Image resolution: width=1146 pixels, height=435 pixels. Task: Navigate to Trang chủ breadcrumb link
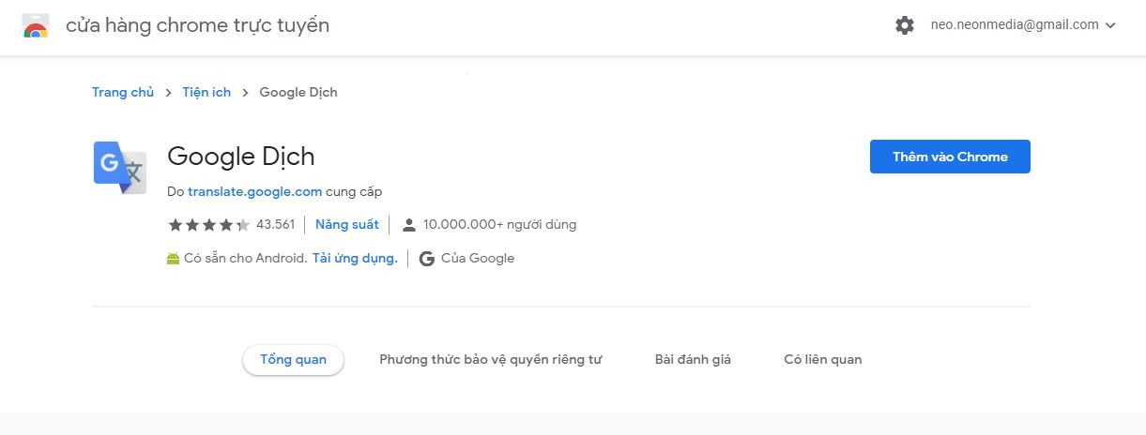tap(123, 92)
